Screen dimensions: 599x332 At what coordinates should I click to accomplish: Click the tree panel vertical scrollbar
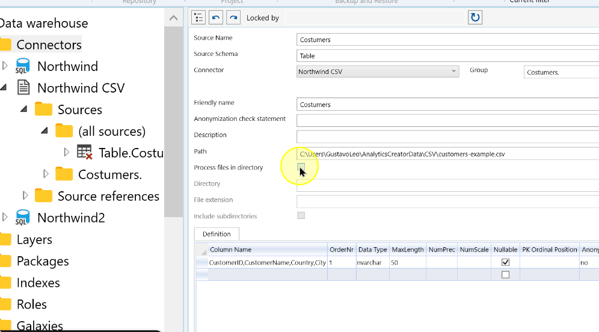point(173,122)
